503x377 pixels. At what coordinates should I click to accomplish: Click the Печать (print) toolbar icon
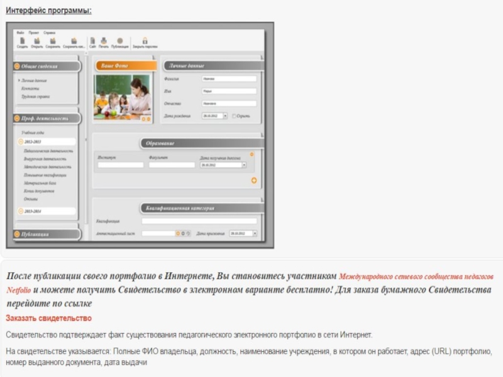pos(104,41)
